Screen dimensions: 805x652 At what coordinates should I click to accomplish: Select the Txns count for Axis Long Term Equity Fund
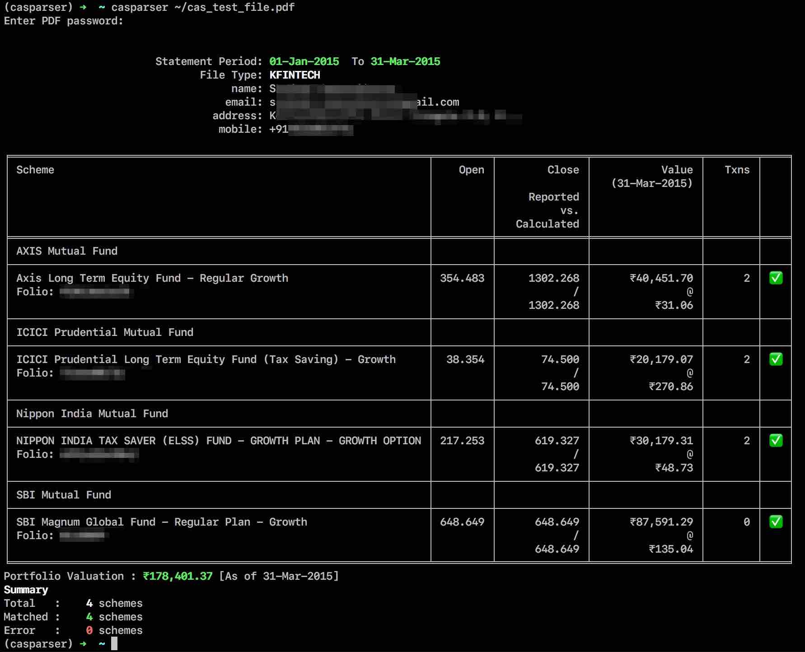[x=746, y=278]
